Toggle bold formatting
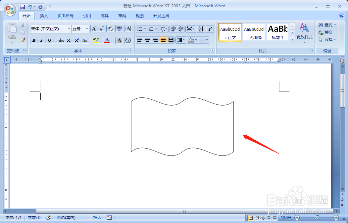Image resolution: width=348 pixels, height=223 pixels. click(34, 40)
